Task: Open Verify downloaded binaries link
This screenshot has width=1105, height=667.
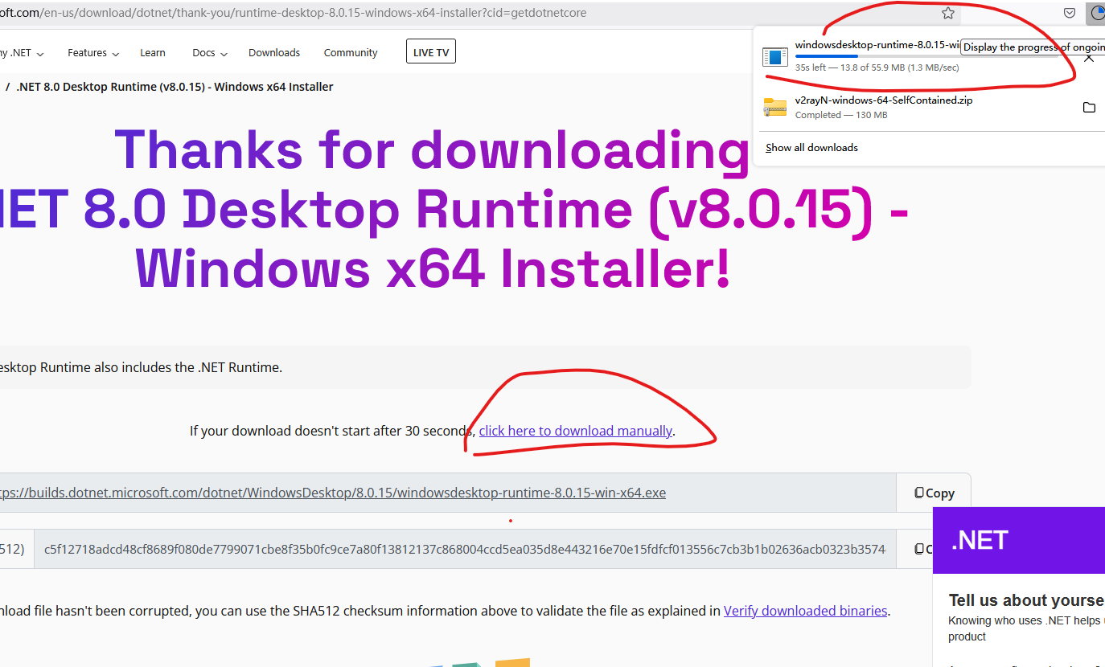Action: [x=805, y=611]
